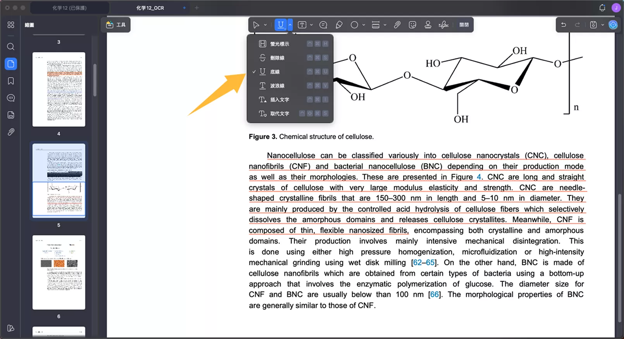This screenshot has height=339, width=624.
Task: Open the signature tool
Action: (444, 25)
